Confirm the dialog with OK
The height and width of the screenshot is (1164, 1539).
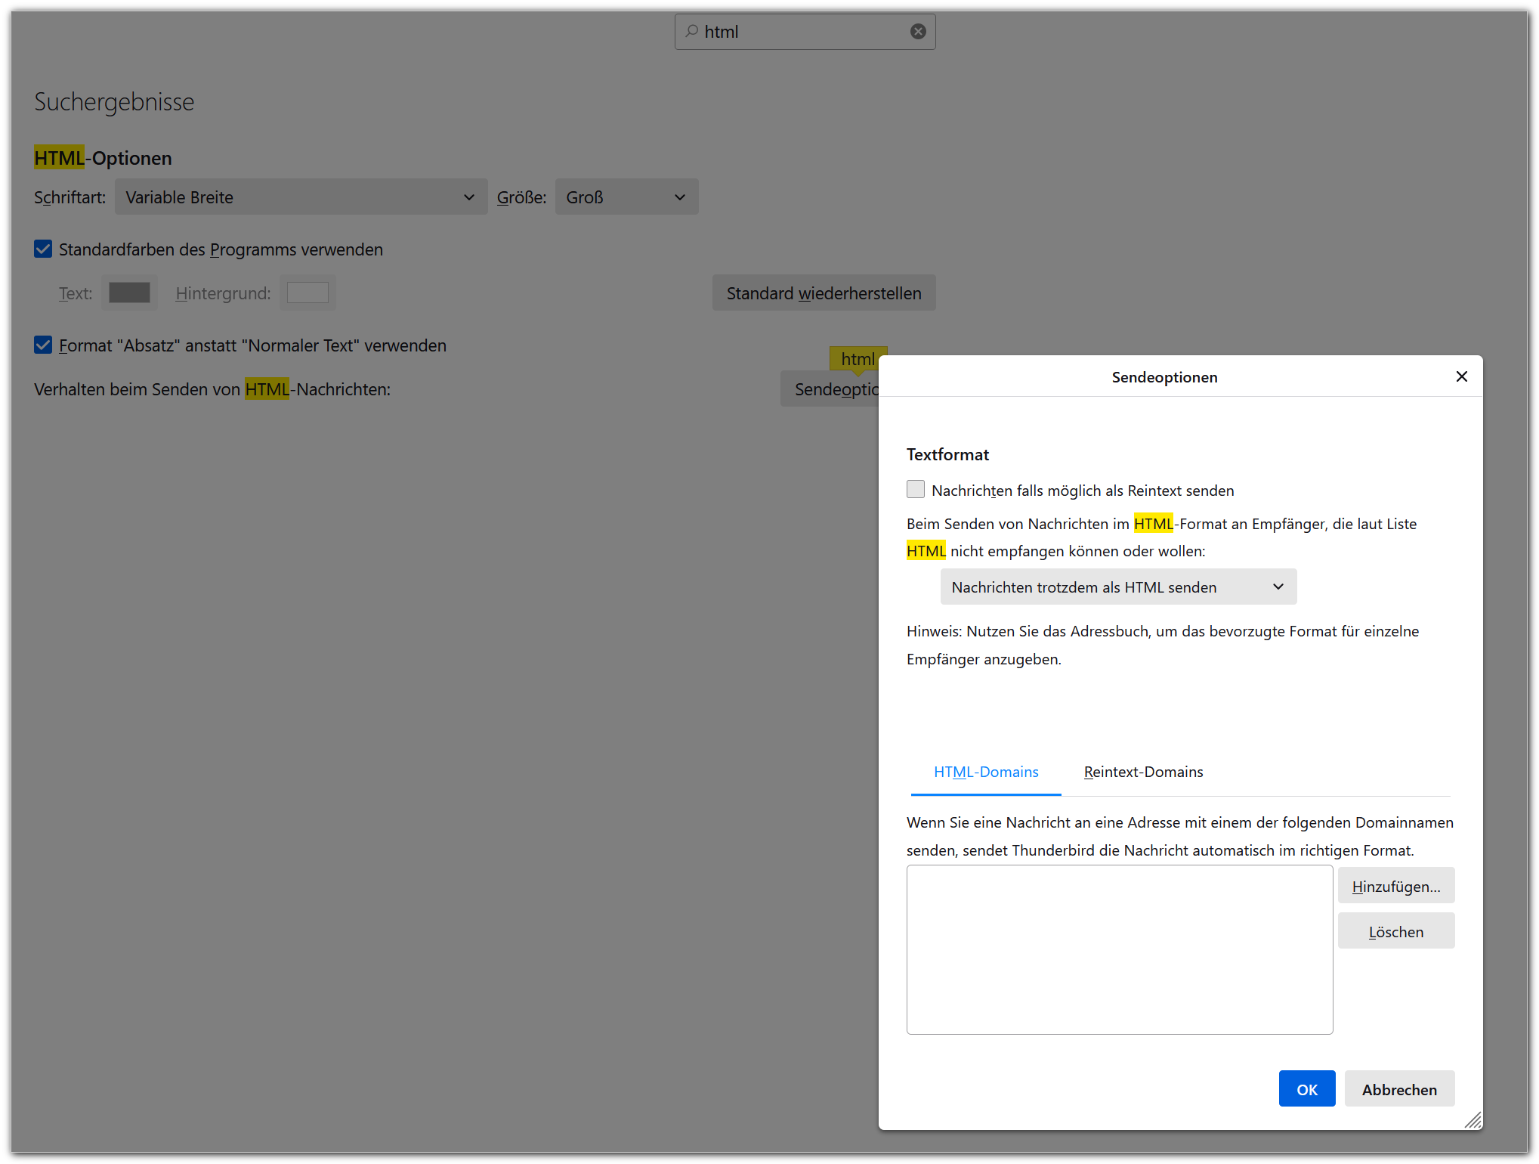(1306, 1089)
